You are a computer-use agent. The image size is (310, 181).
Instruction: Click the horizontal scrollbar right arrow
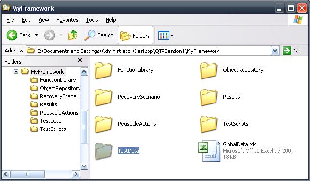pyautogui.click(x=76, y=174)
